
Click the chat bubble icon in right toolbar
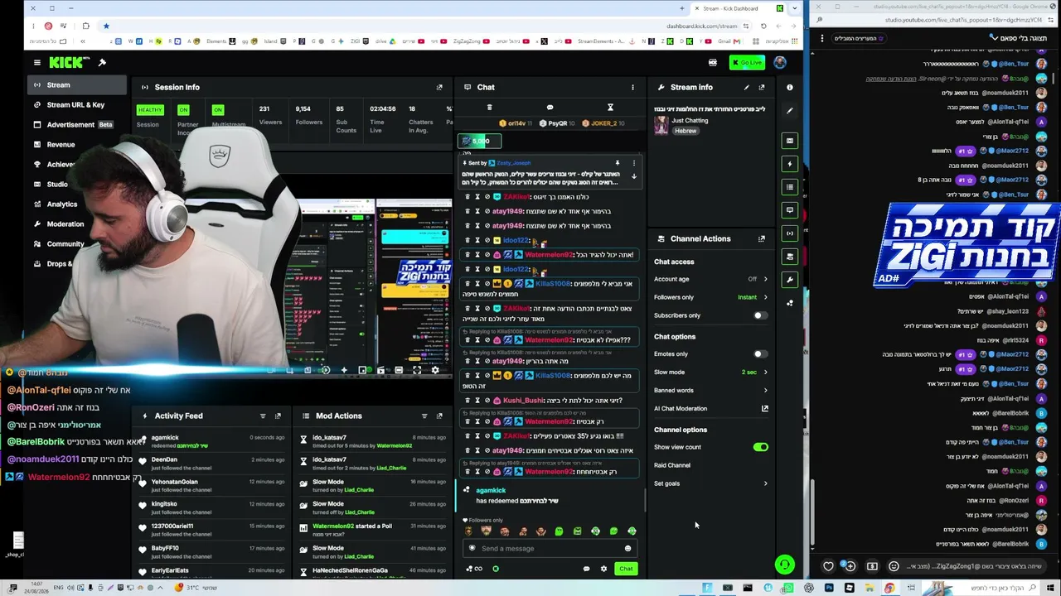pyautogui.click(x=790, y=210)
